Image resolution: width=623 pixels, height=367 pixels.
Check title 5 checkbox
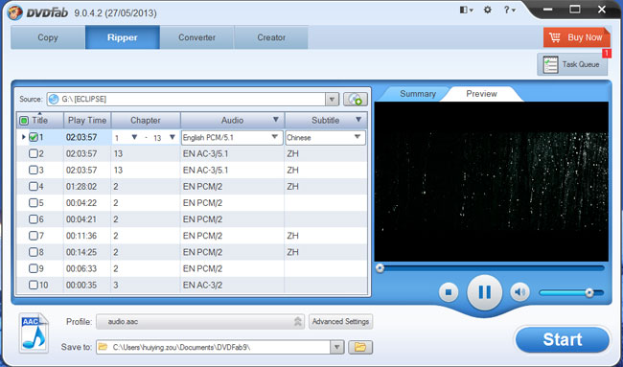[x=34, y=203]
